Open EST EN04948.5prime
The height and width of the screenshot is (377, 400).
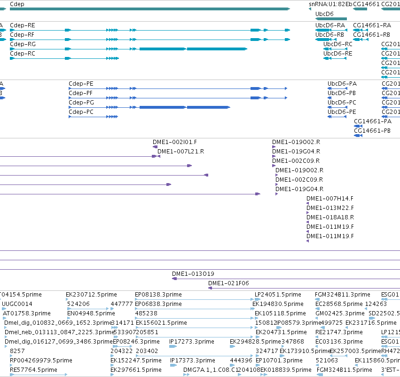[91, 313]
